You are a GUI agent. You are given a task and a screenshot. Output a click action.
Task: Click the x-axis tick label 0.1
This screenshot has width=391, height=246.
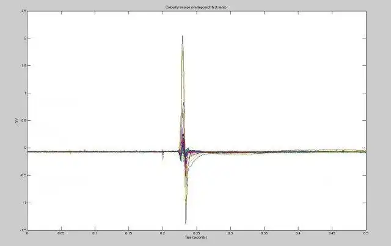95,233
